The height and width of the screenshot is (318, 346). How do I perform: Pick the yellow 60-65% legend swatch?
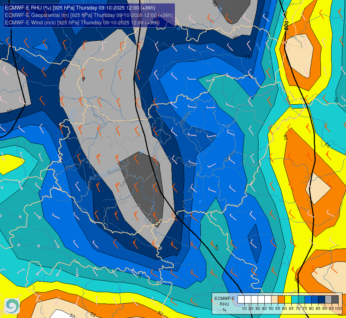pyautogui.click(x=288, y=300)
